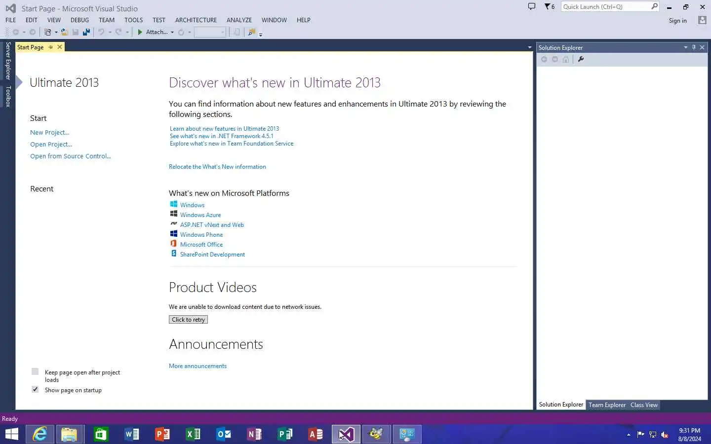Click Relocate the What's New information
Viewport: 711px width, 444px height.
point(217,167)
